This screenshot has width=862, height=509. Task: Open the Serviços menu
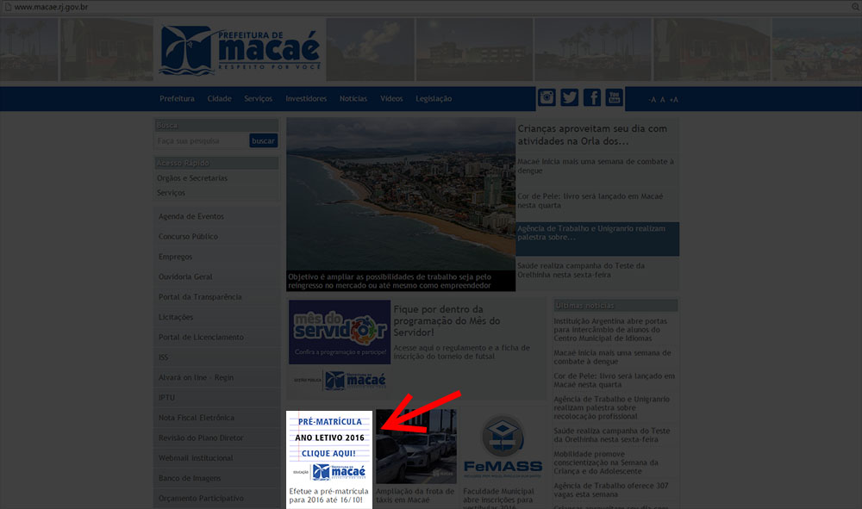pyautogui.click(x=259, y=99)
